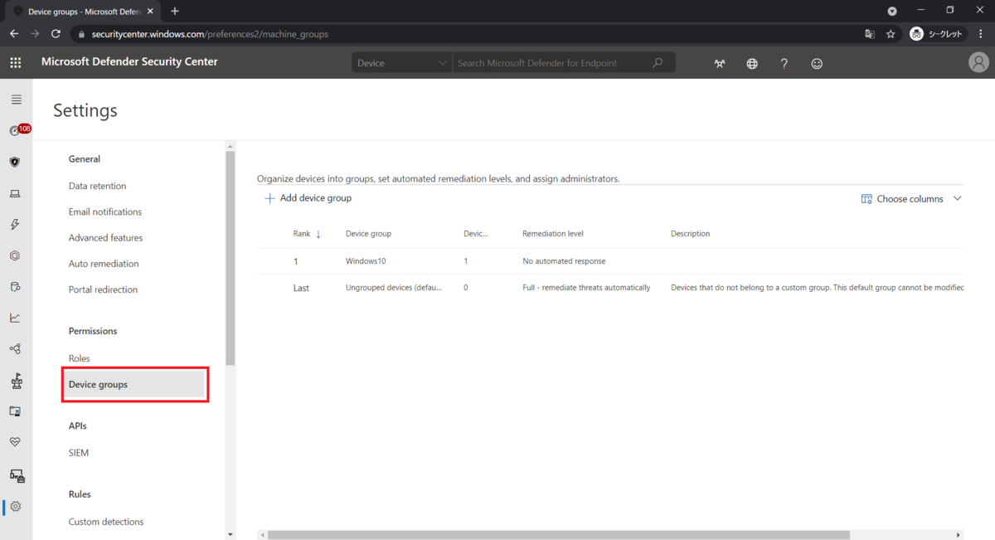Image resolution: width=995 pixels, height=540 pixels.
Task: Click the settings menu scroll-down arrow
Action: [x=231, y=535]
